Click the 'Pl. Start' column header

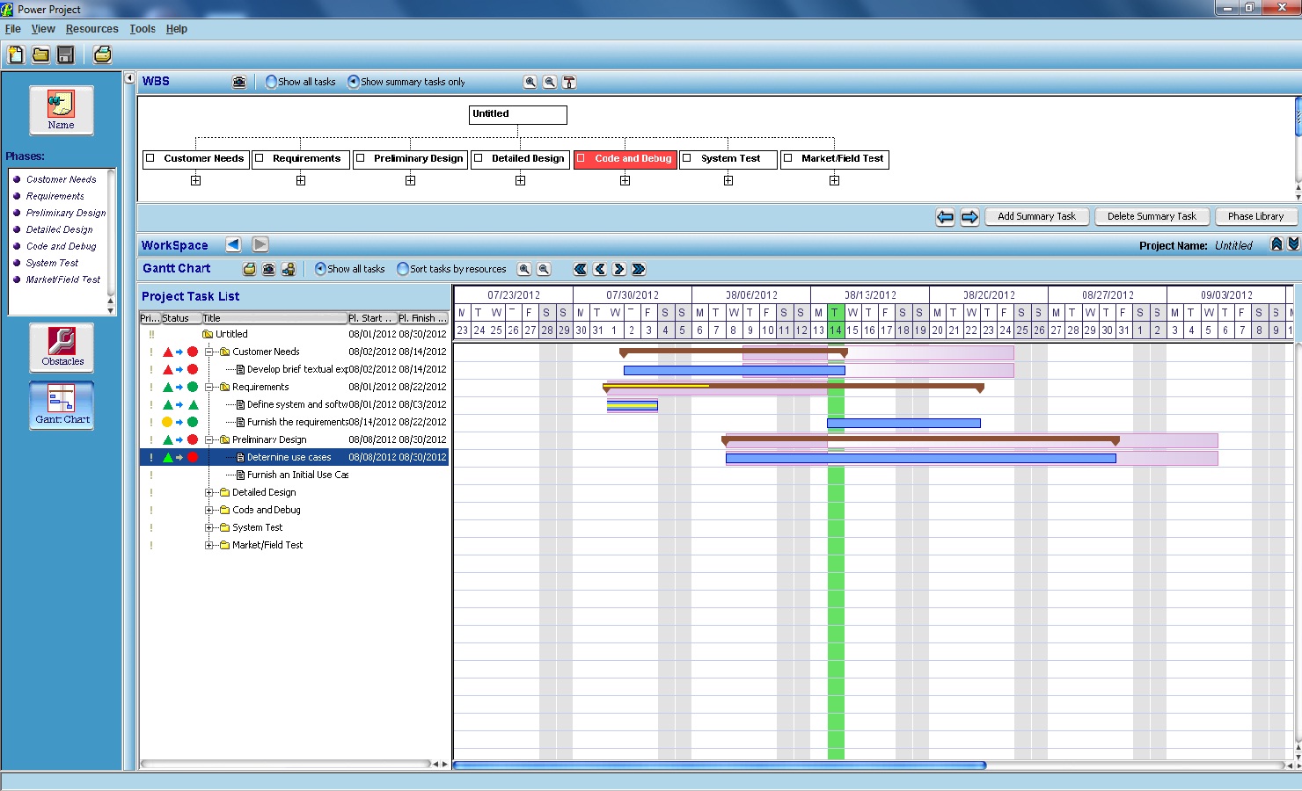[x=372, y=318]
